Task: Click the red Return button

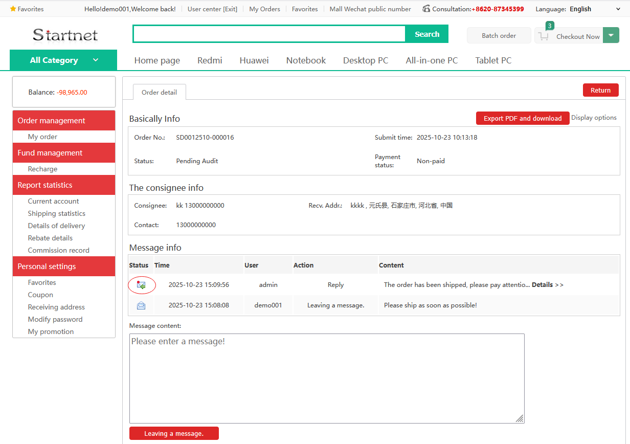Action: click(x=600, y=90)
